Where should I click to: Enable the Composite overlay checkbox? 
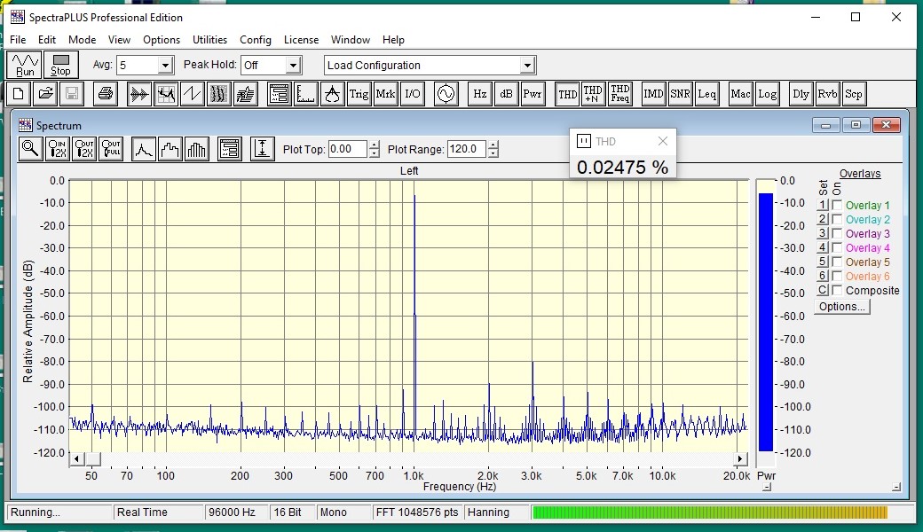(837, 290)
